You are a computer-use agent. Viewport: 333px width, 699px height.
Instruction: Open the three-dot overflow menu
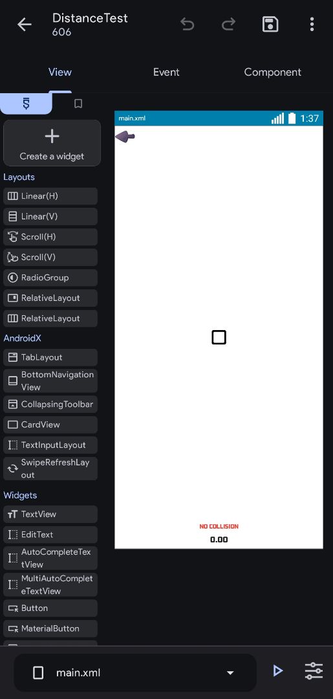coord(312,24)
